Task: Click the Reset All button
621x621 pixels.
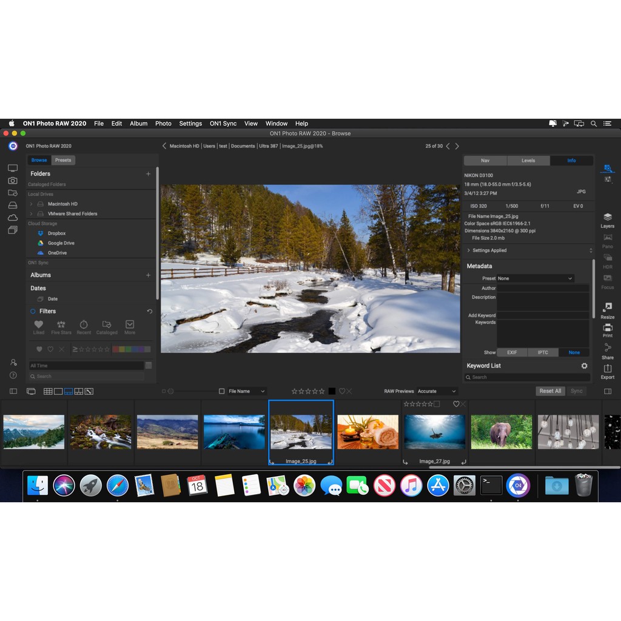Action: click(550, 391)
